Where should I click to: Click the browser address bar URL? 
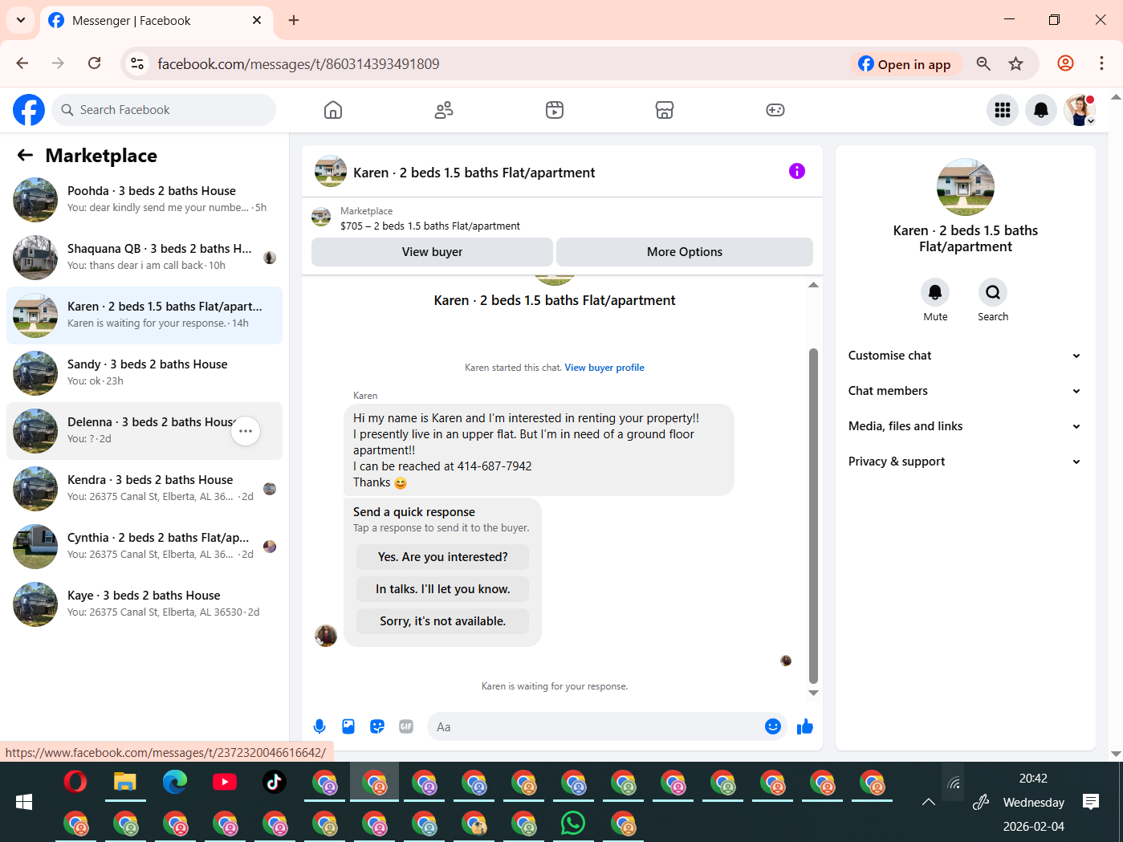(x=299, y=64)
